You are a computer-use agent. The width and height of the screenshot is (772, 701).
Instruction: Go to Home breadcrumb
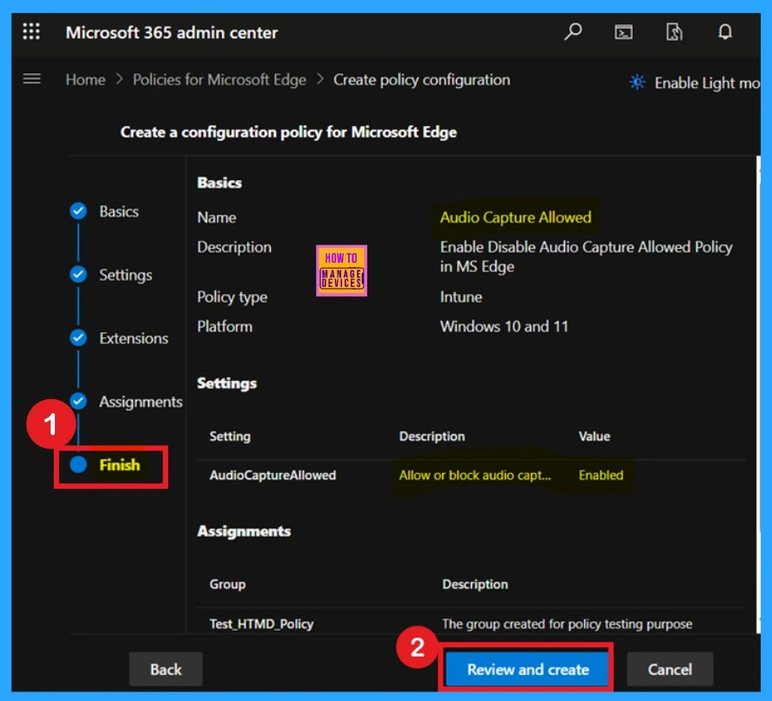click(85, 80)
